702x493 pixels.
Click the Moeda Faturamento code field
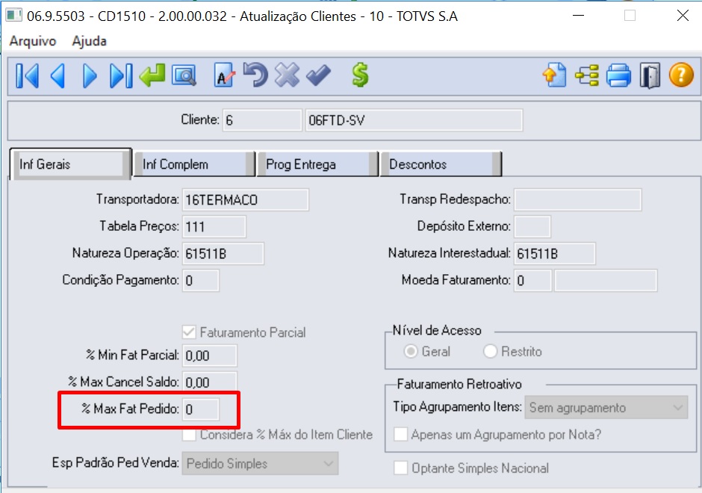click(532, 280)
